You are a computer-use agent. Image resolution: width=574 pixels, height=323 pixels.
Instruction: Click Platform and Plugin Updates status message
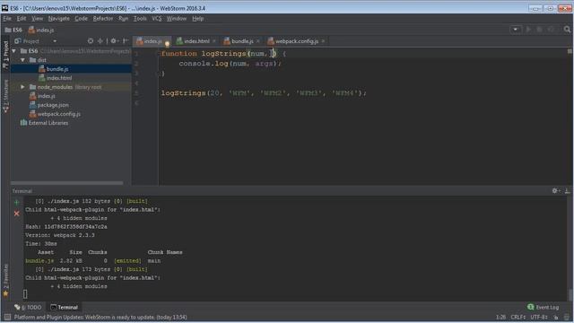tap(100, 317)
